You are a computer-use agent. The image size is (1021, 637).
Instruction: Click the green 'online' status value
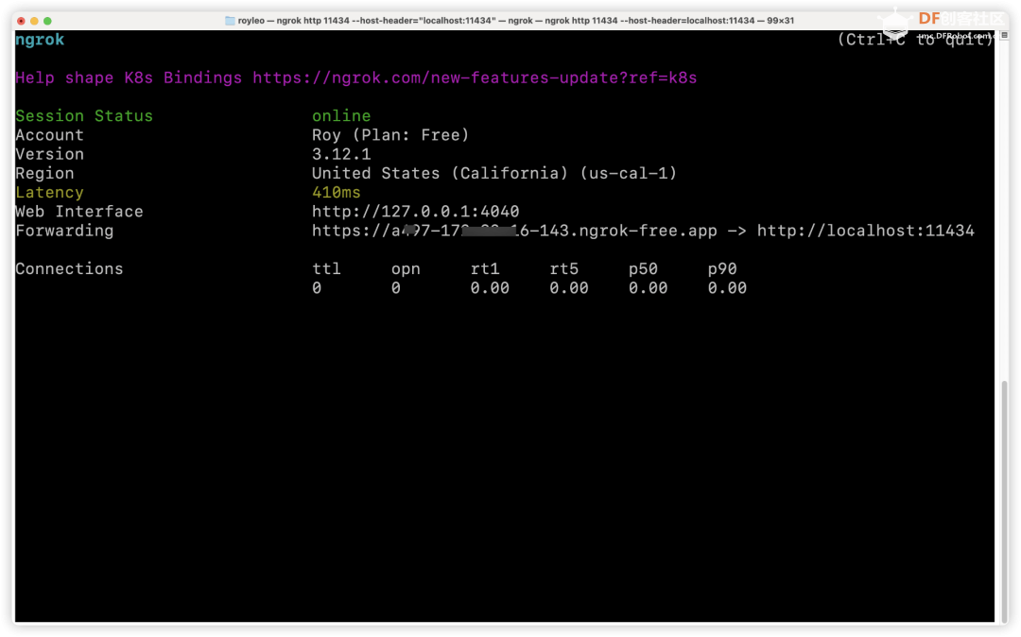[341, 116]
